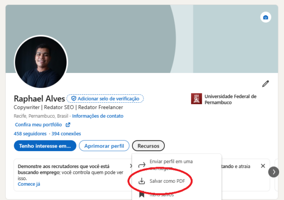Click Tenho interesse em... button
284x200 pixels.
point(45,146)
